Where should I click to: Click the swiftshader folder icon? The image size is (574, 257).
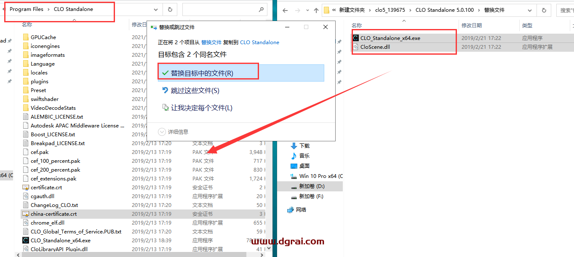click(26, 99)
